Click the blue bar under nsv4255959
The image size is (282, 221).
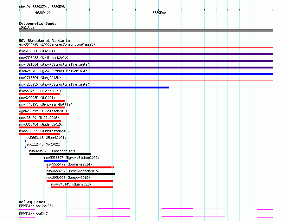(94, 88)
